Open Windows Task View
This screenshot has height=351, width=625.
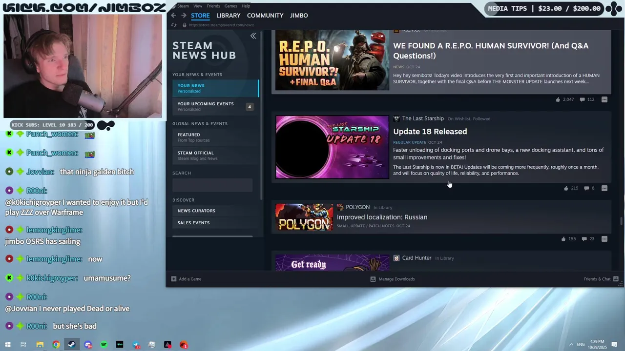point(23,345)
